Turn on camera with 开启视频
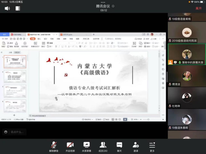 [70, 147]
